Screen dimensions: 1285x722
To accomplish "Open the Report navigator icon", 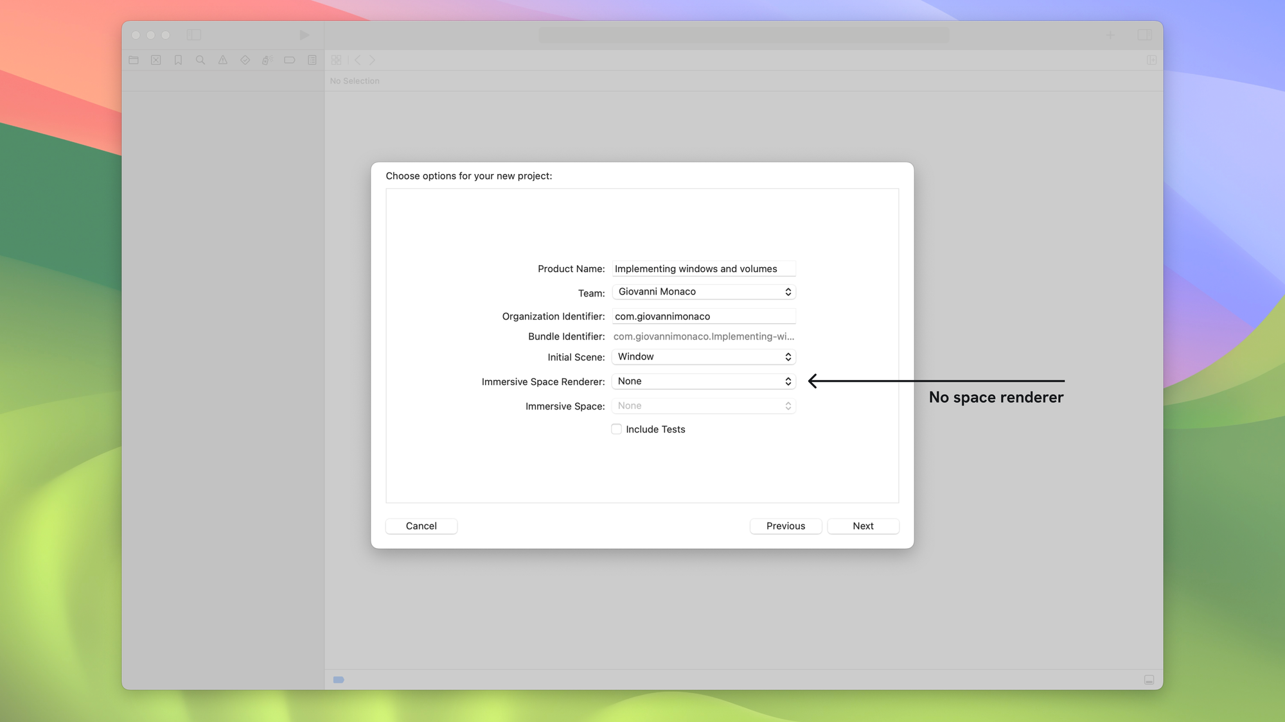I will coord(312,60).
